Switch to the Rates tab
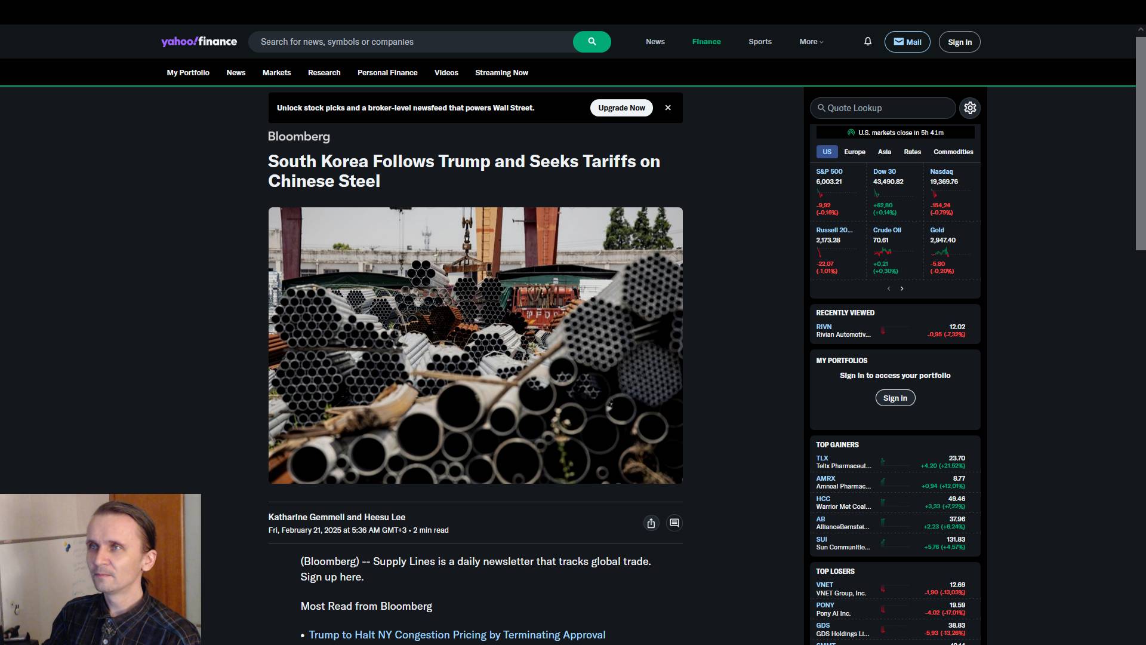 [x=912, y=152]
